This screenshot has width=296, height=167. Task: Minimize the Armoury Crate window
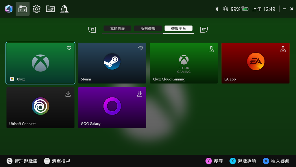coord(284,9)
